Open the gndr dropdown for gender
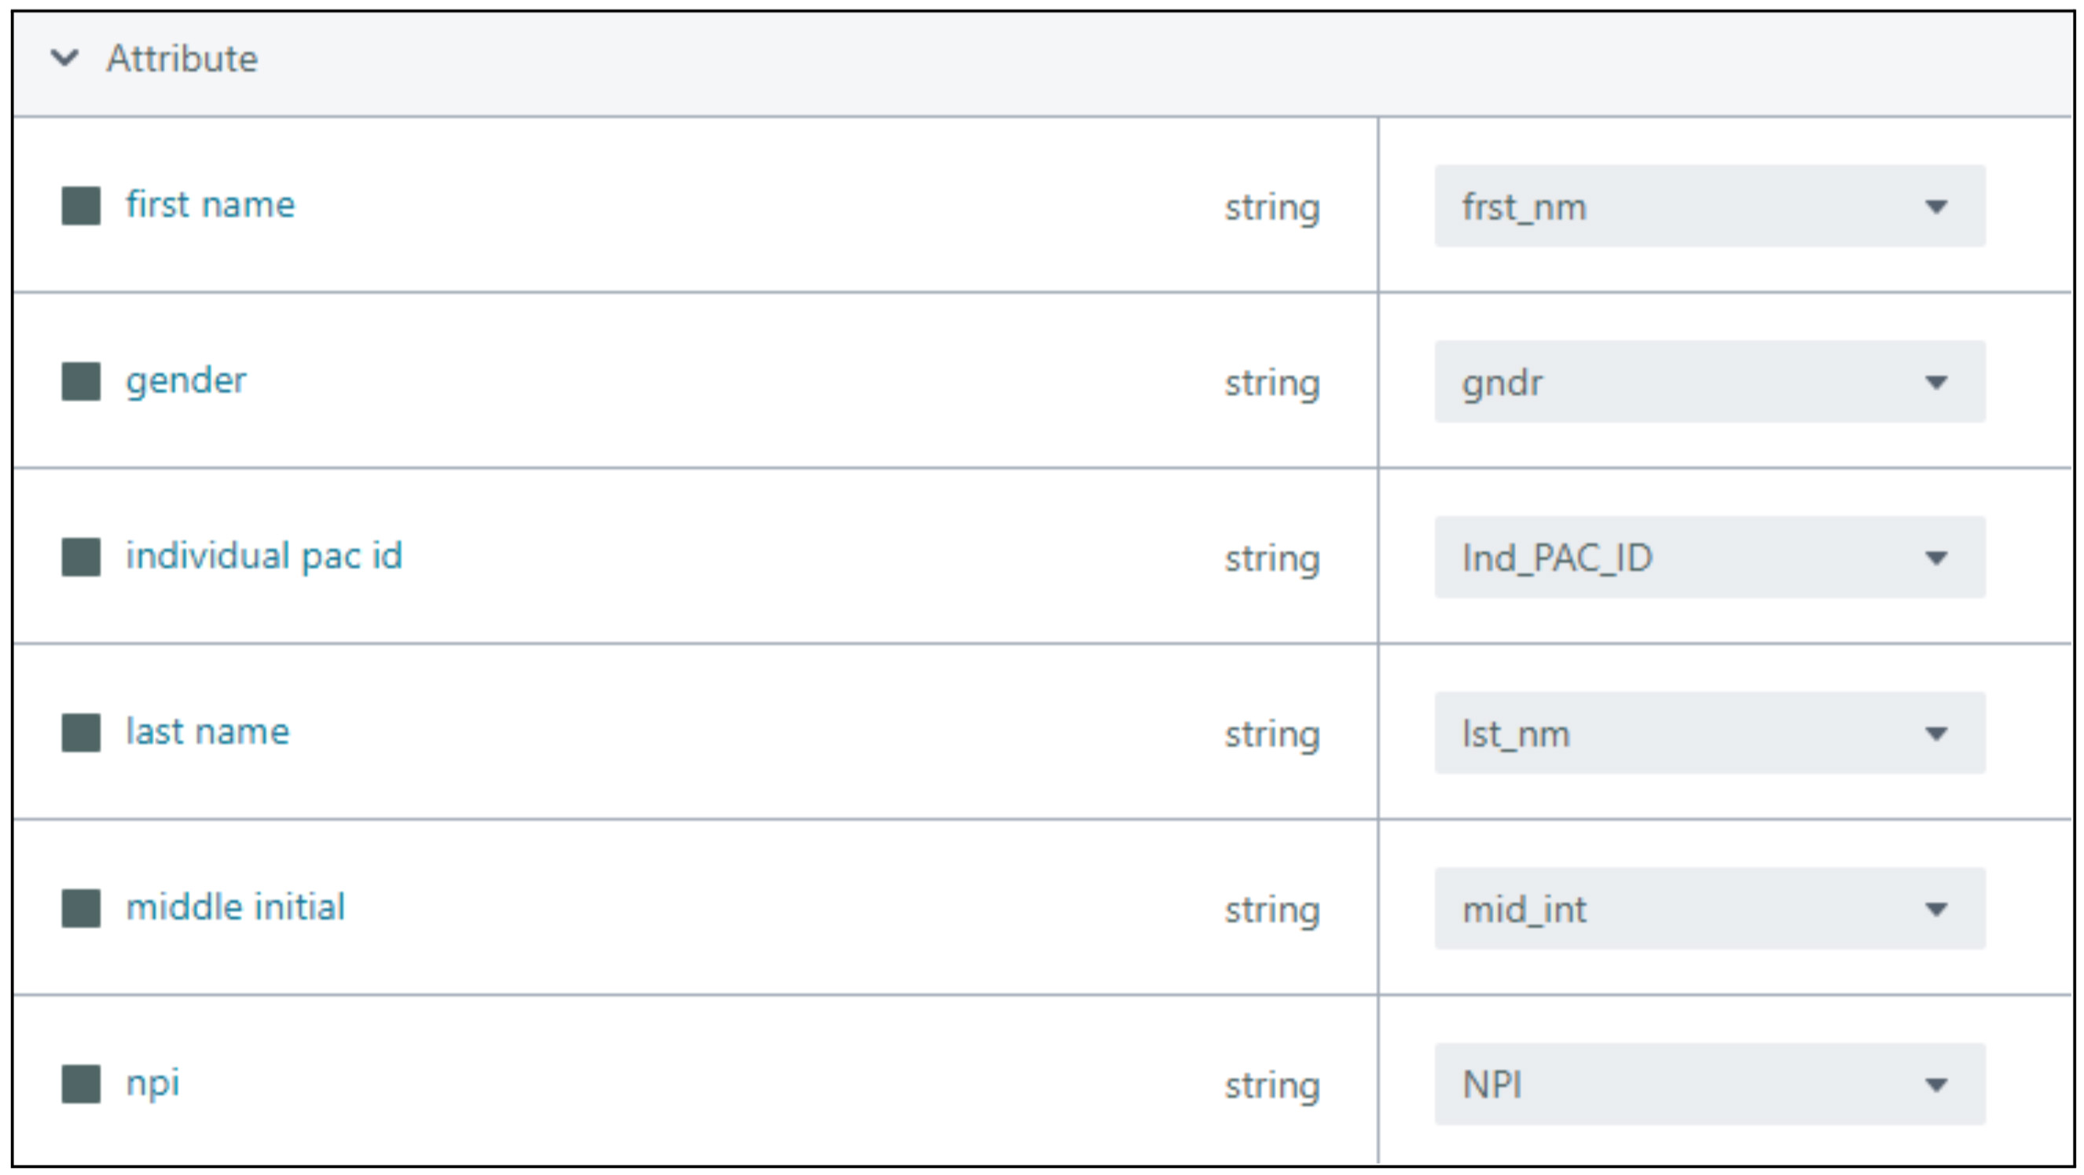This screenshot has height=1175, width=2084. pyautogui.click(x=1708, y=382)
